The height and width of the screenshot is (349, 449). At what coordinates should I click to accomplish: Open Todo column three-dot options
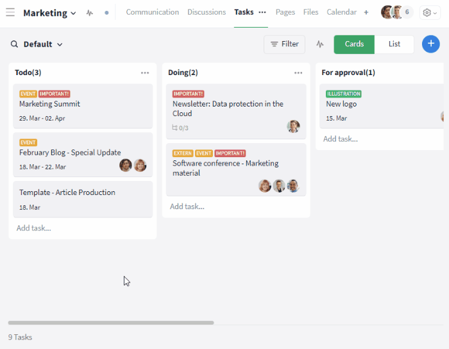(x=145, y=72)
